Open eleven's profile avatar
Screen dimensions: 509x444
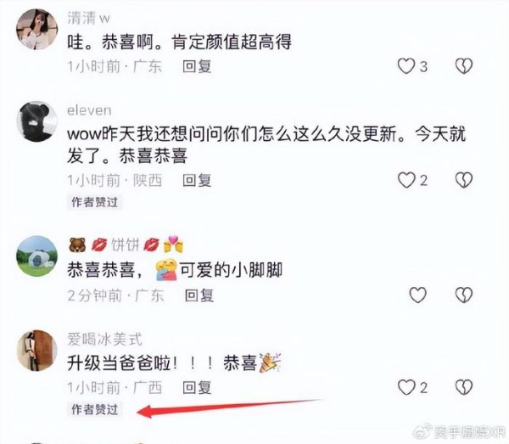(x=37, y=121)
